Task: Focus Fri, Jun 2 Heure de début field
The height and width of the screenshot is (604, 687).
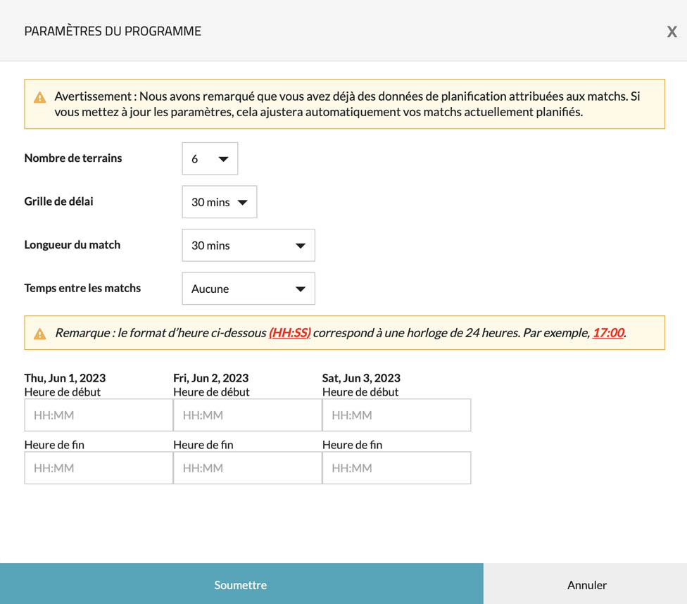Action: [247, 415]
